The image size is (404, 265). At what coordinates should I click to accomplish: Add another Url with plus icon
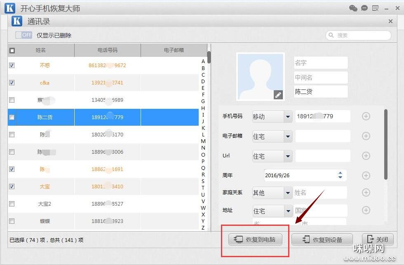tap(366, 155)
